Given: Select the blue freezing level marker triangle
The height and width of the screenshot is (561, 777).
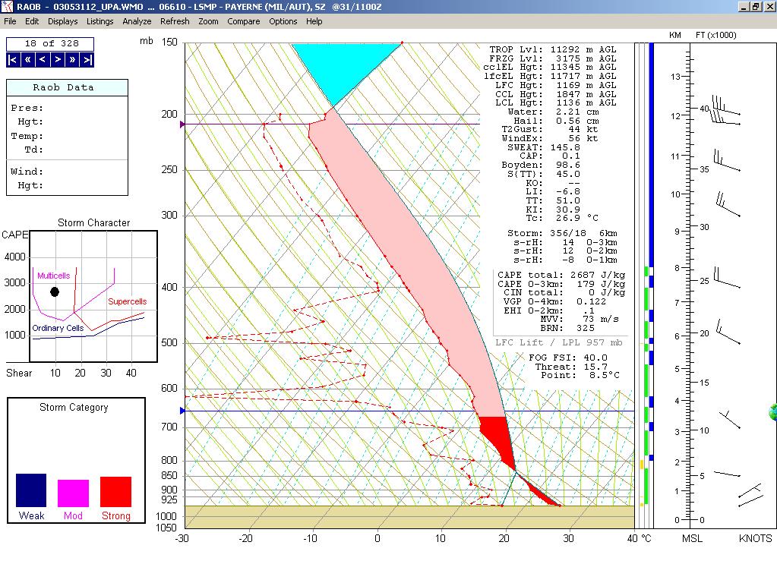Looking at the screenshot, I should pyautogui.click(x=182, y=411).
